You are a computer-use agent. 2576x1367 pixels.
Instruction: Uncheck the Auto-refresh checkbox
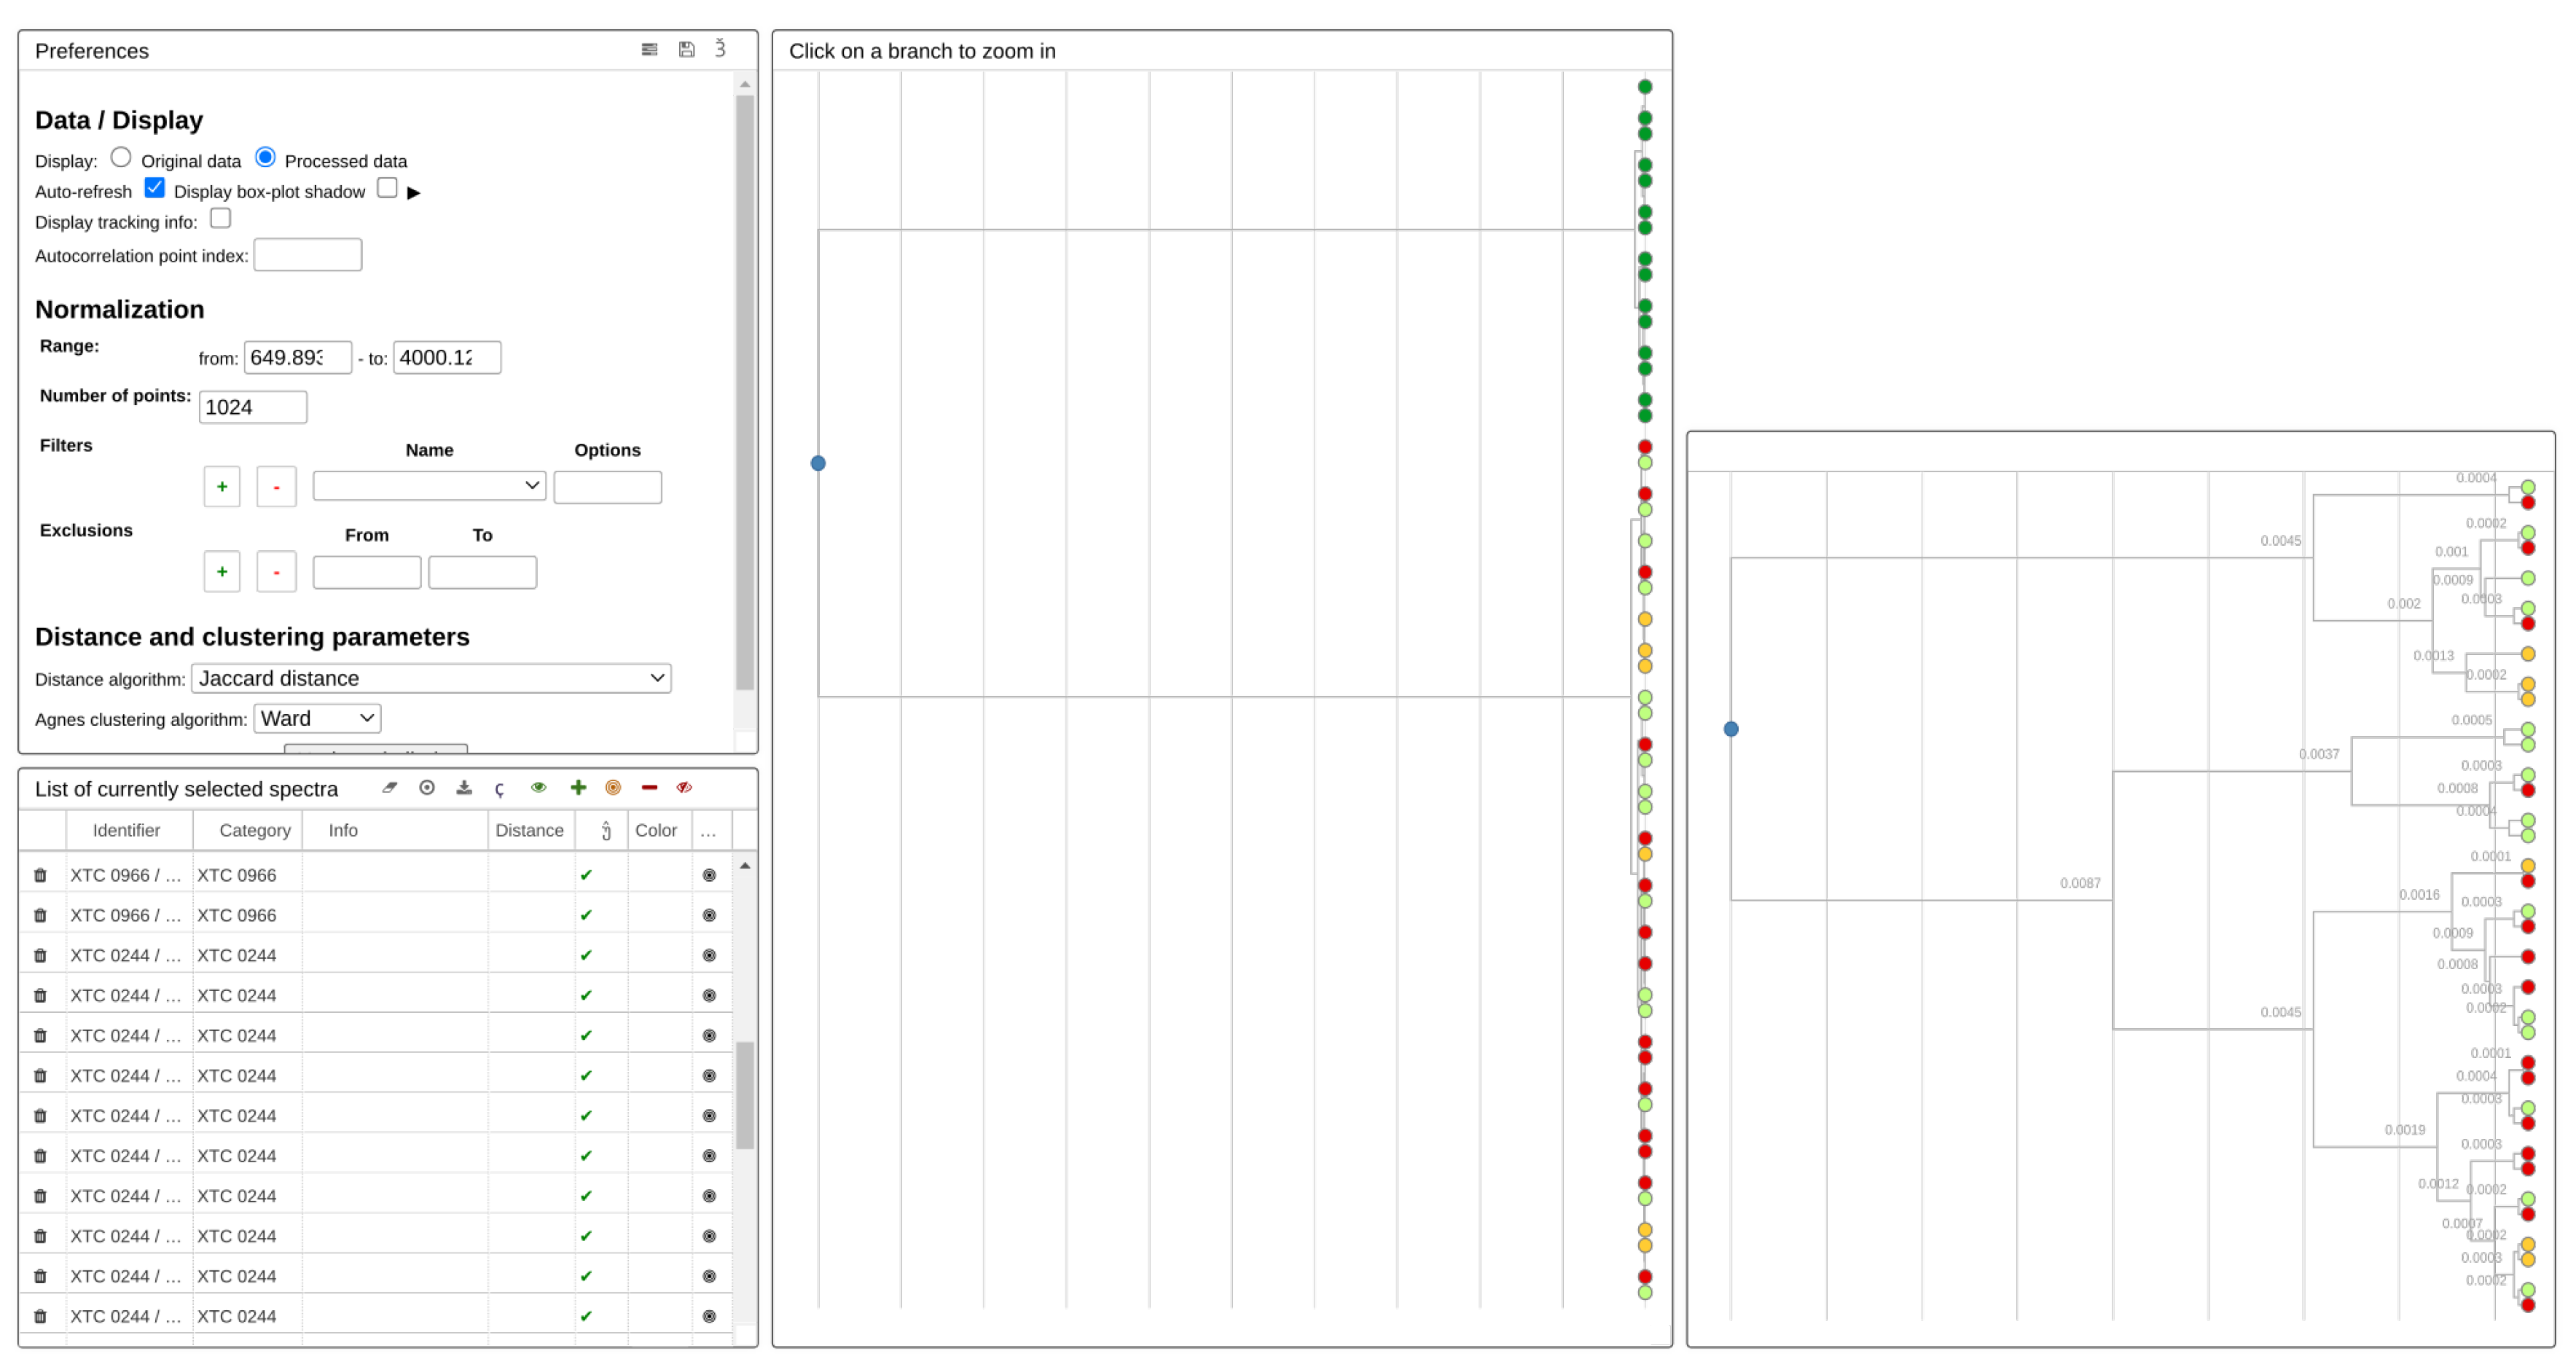pyautogui.click(x=155, y=188)
